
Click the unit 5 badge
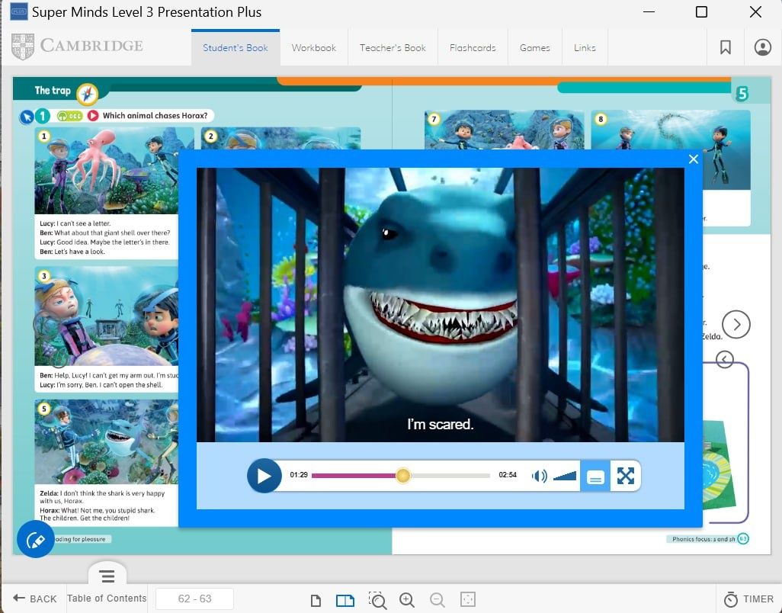pos(742,93)
